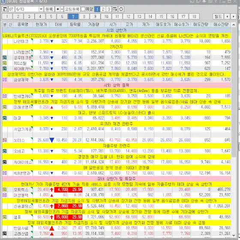Select view mode button 1
The width and height of the screenshot is (240, 240).
point(97,9)
